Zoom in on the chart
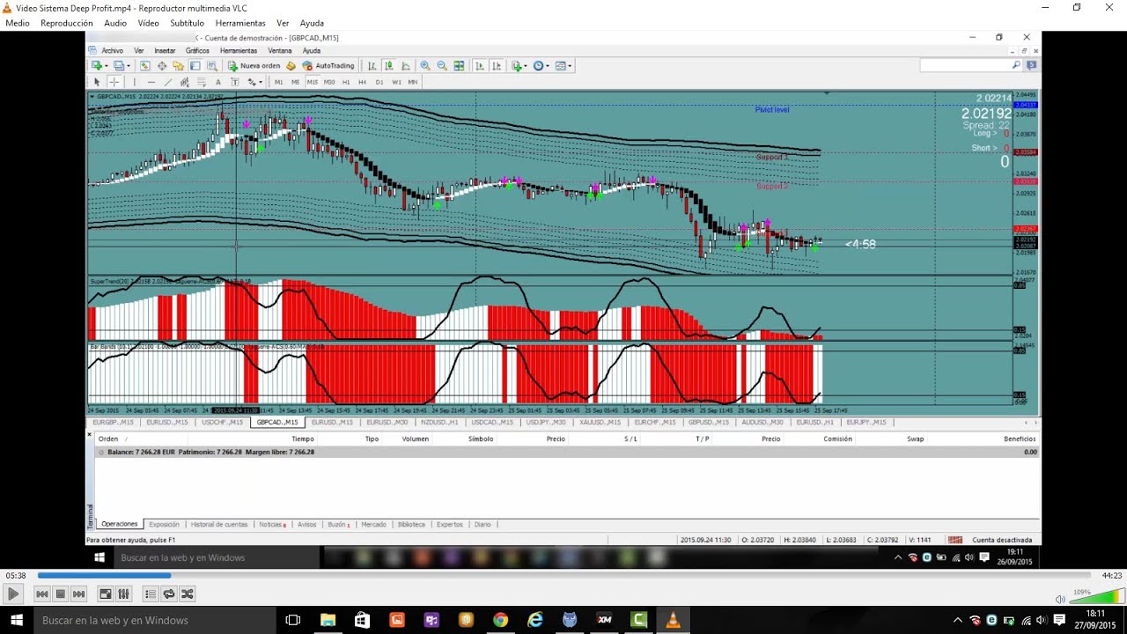Screen dimensions: 1127x634 (425, 66)
